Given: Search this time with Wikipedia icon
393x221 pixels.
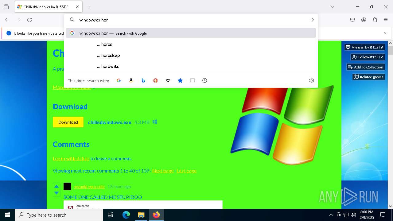Looking at the screenshot, I should 168,80.
